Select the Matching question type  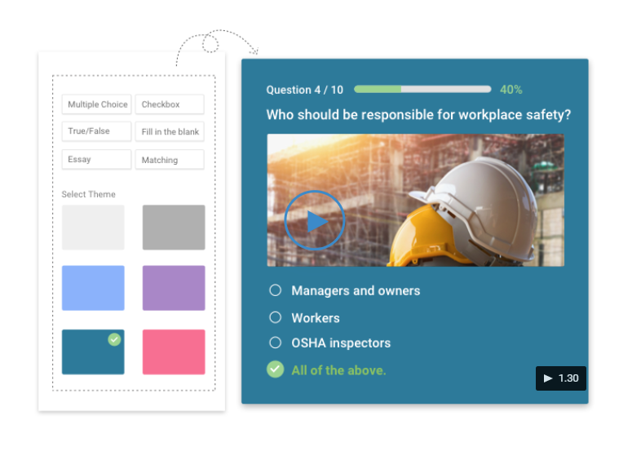click(170, 160)
